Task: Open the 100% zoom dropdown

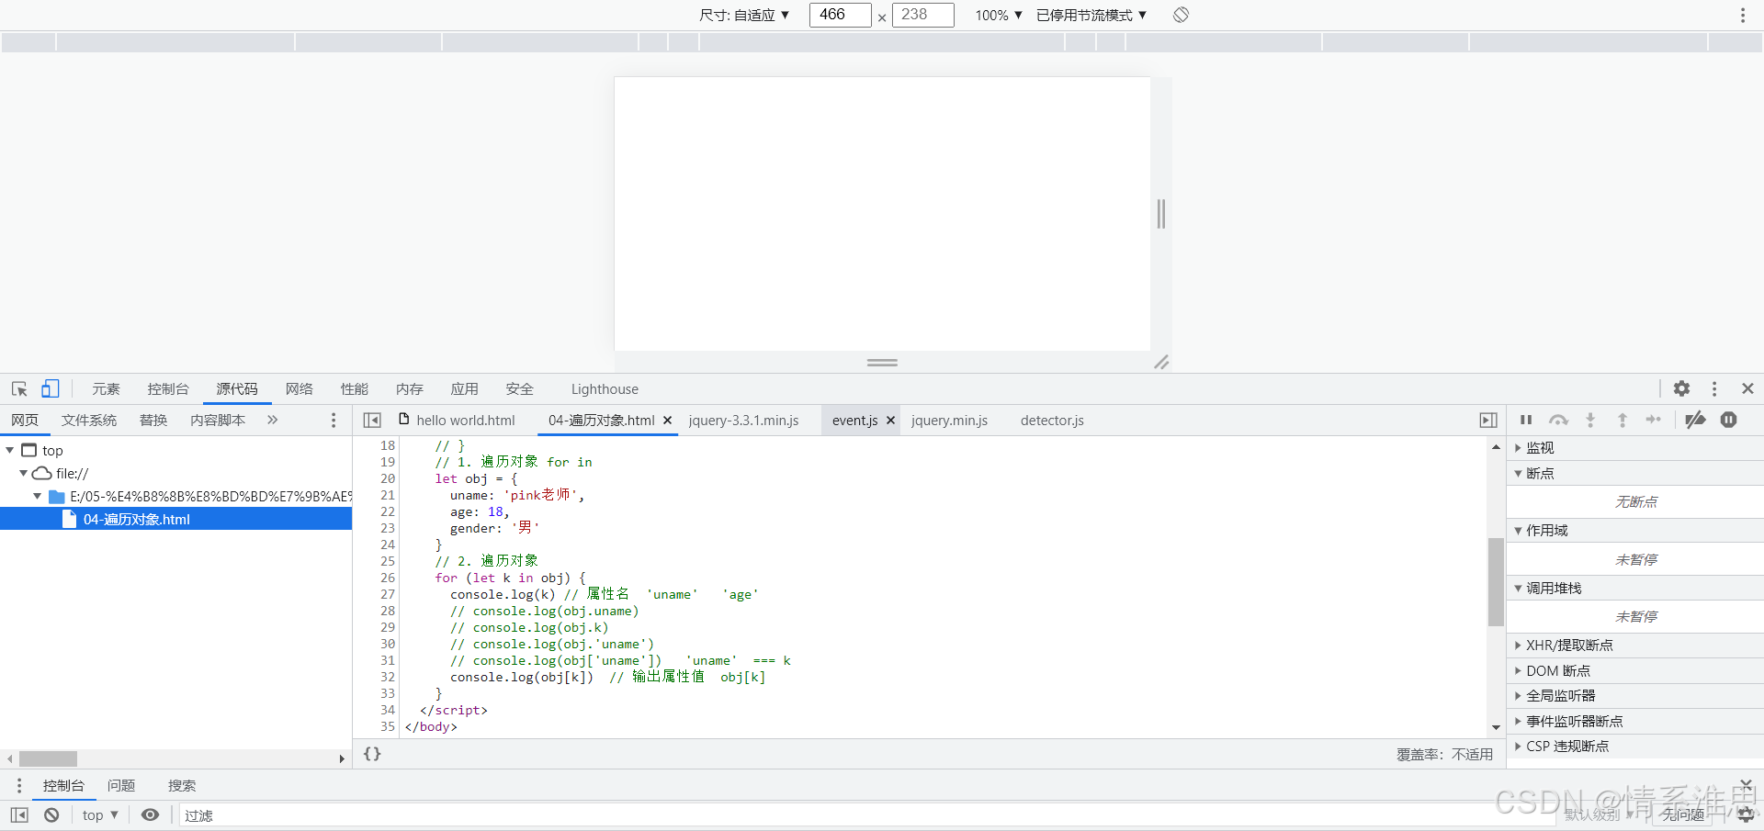Action: click(x=999, y=15)
